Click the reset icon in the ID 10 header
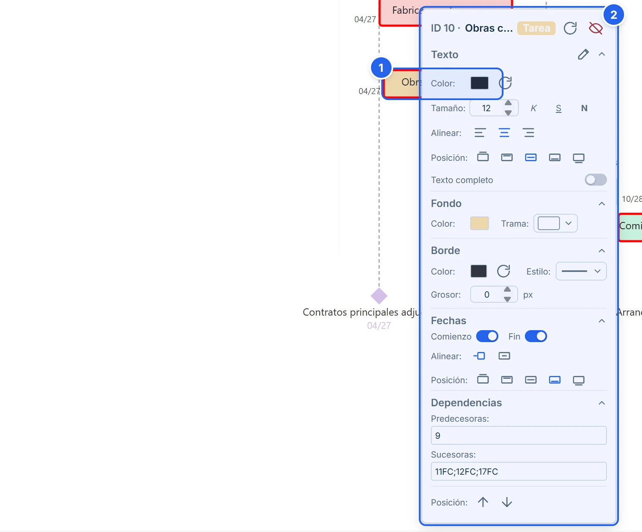642x532 pixels. click(x=570, y=28)
